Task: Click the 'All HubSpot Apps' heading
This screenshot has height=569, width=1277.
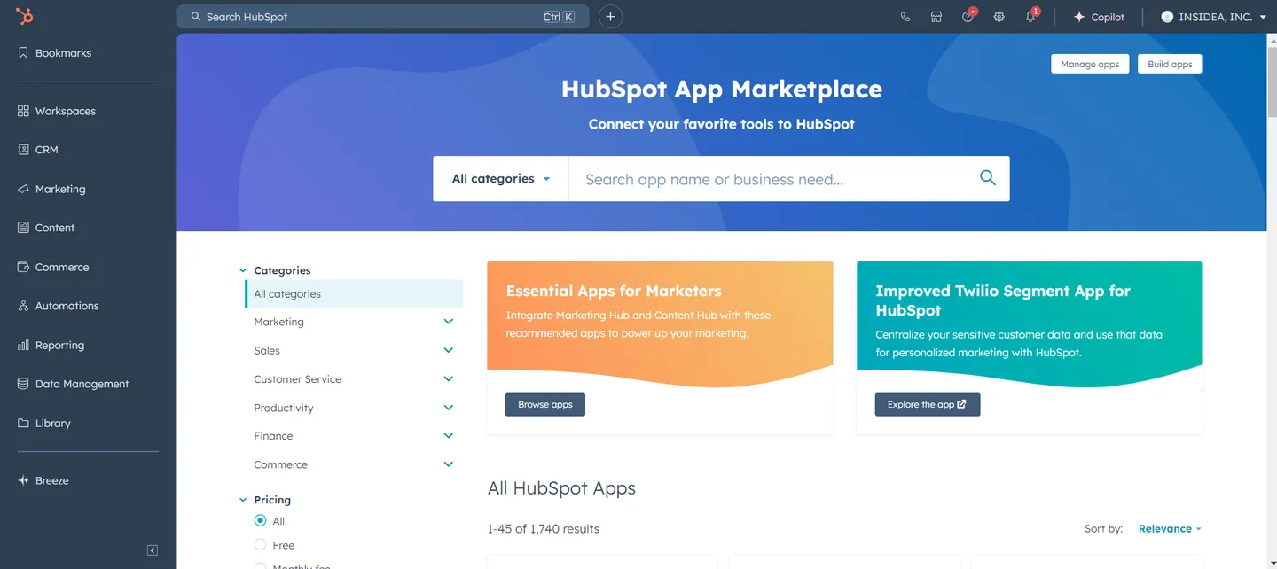Action: pyautogui.click(x=561, y=488)
